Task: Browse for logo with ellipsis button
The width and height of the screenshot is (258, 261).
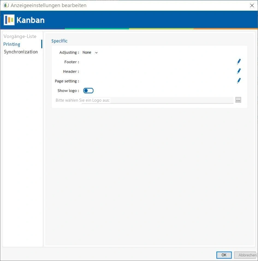Action: pos(238,100)
